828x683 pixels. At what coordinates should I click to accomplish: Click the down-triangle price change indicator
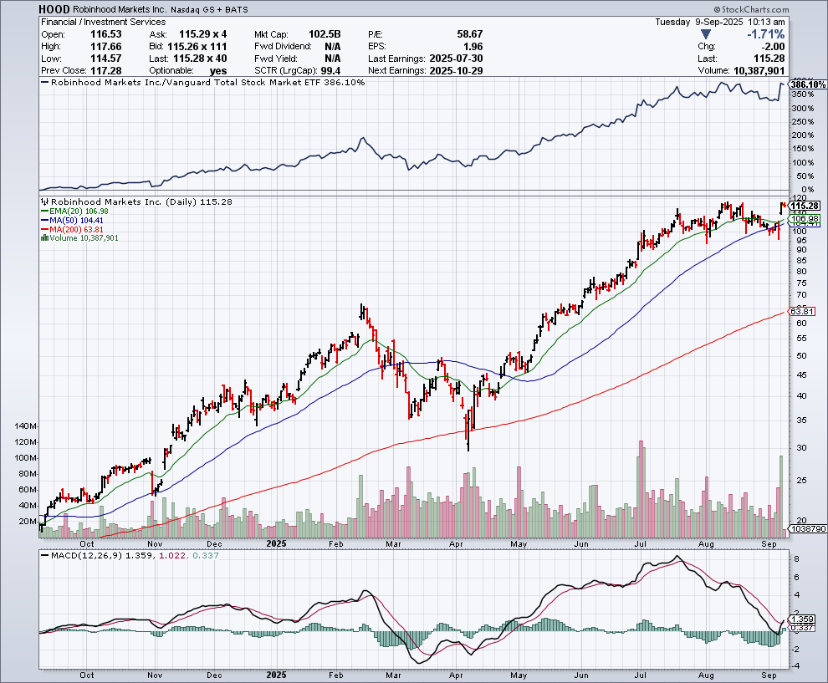(x=706, y=35)
